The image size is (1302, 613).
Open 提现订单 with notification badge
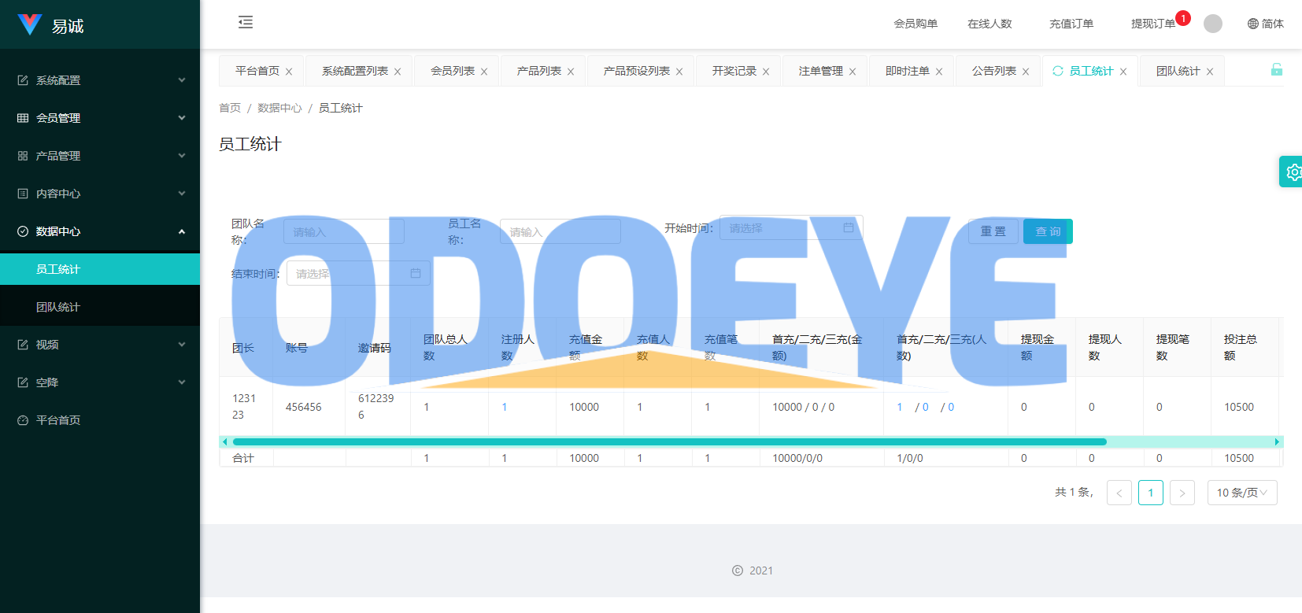1153,24
